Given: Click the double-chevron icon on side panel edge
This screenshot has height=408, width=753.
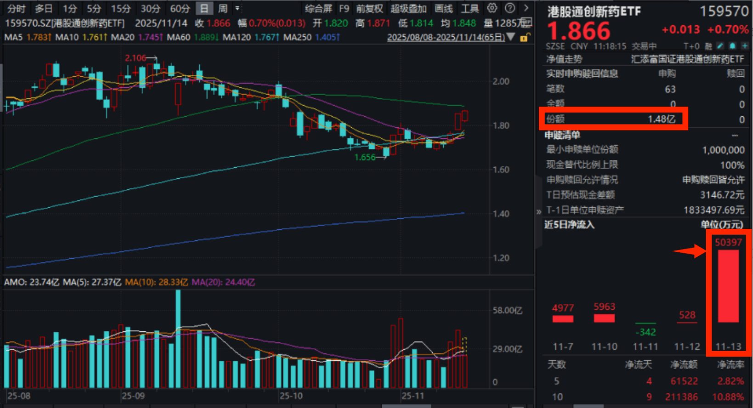Looking at the screenshot, I should pos(538,212).
